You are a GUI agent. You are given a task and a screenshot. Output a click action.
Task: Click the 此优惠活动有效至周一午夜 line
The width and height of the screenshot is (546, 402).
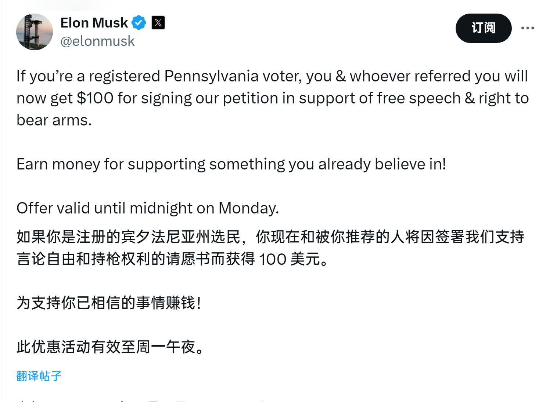tap(110, 347)
